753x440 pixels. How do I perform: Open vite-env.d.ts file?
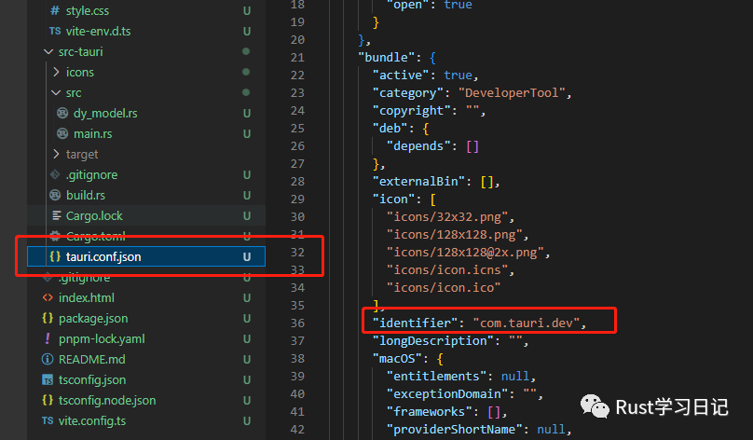click(99, 31)
